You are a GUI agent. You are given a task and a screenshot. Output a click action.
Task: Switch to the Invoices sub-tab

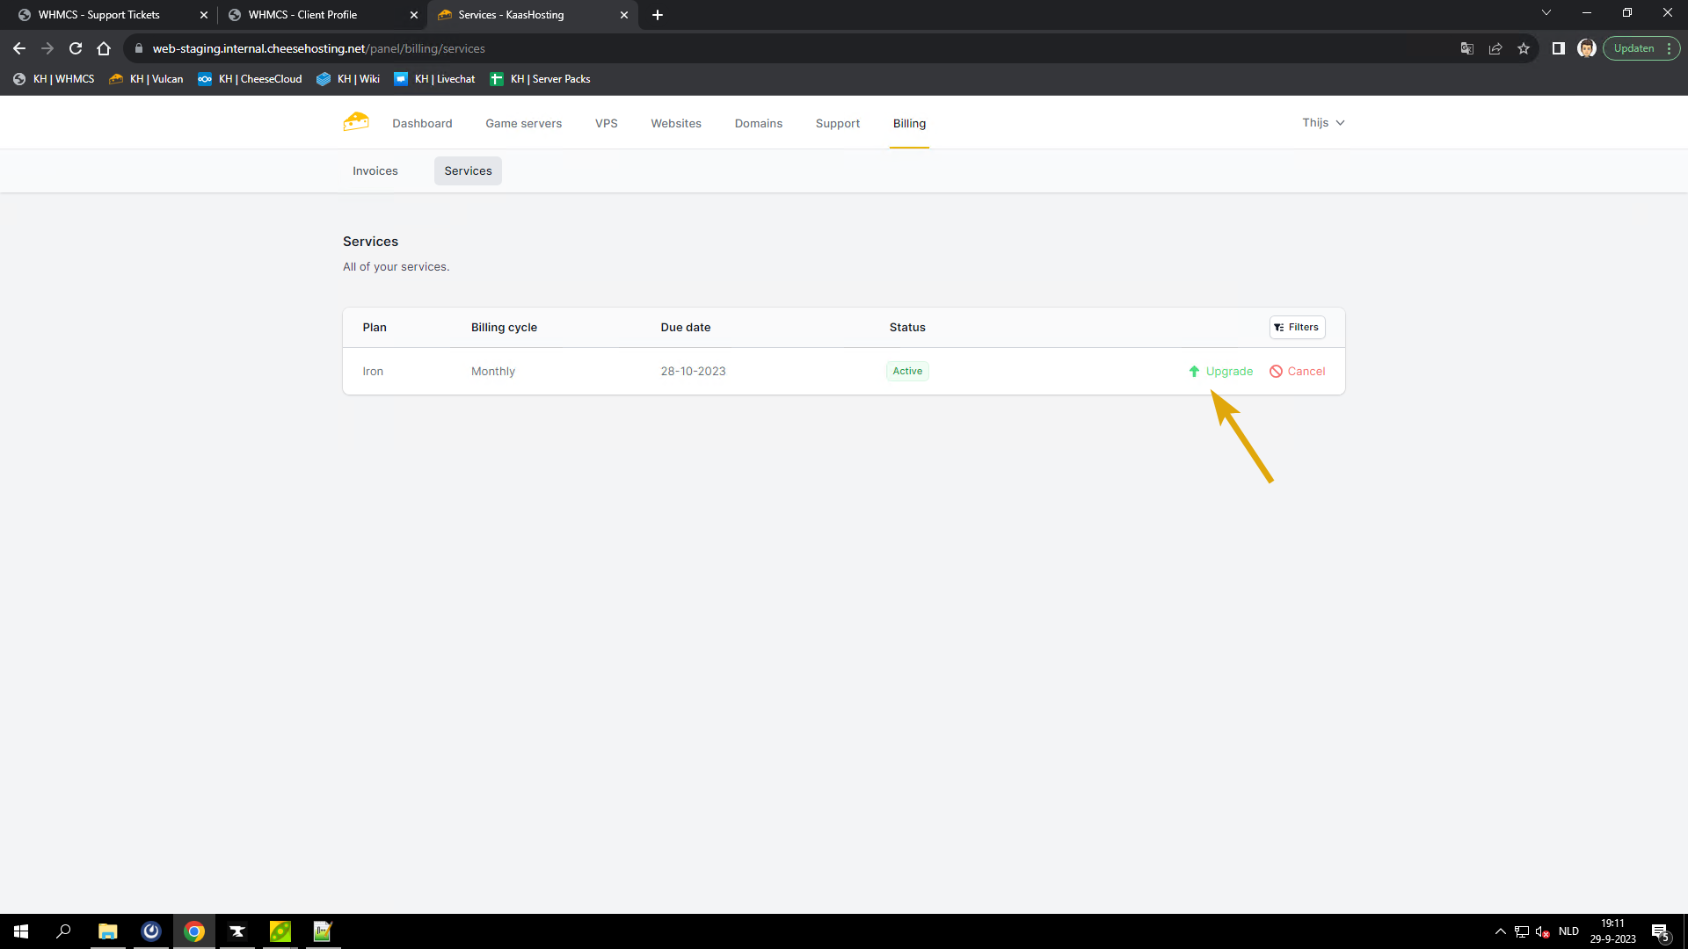pyautogui.click(x=375, y=171)
